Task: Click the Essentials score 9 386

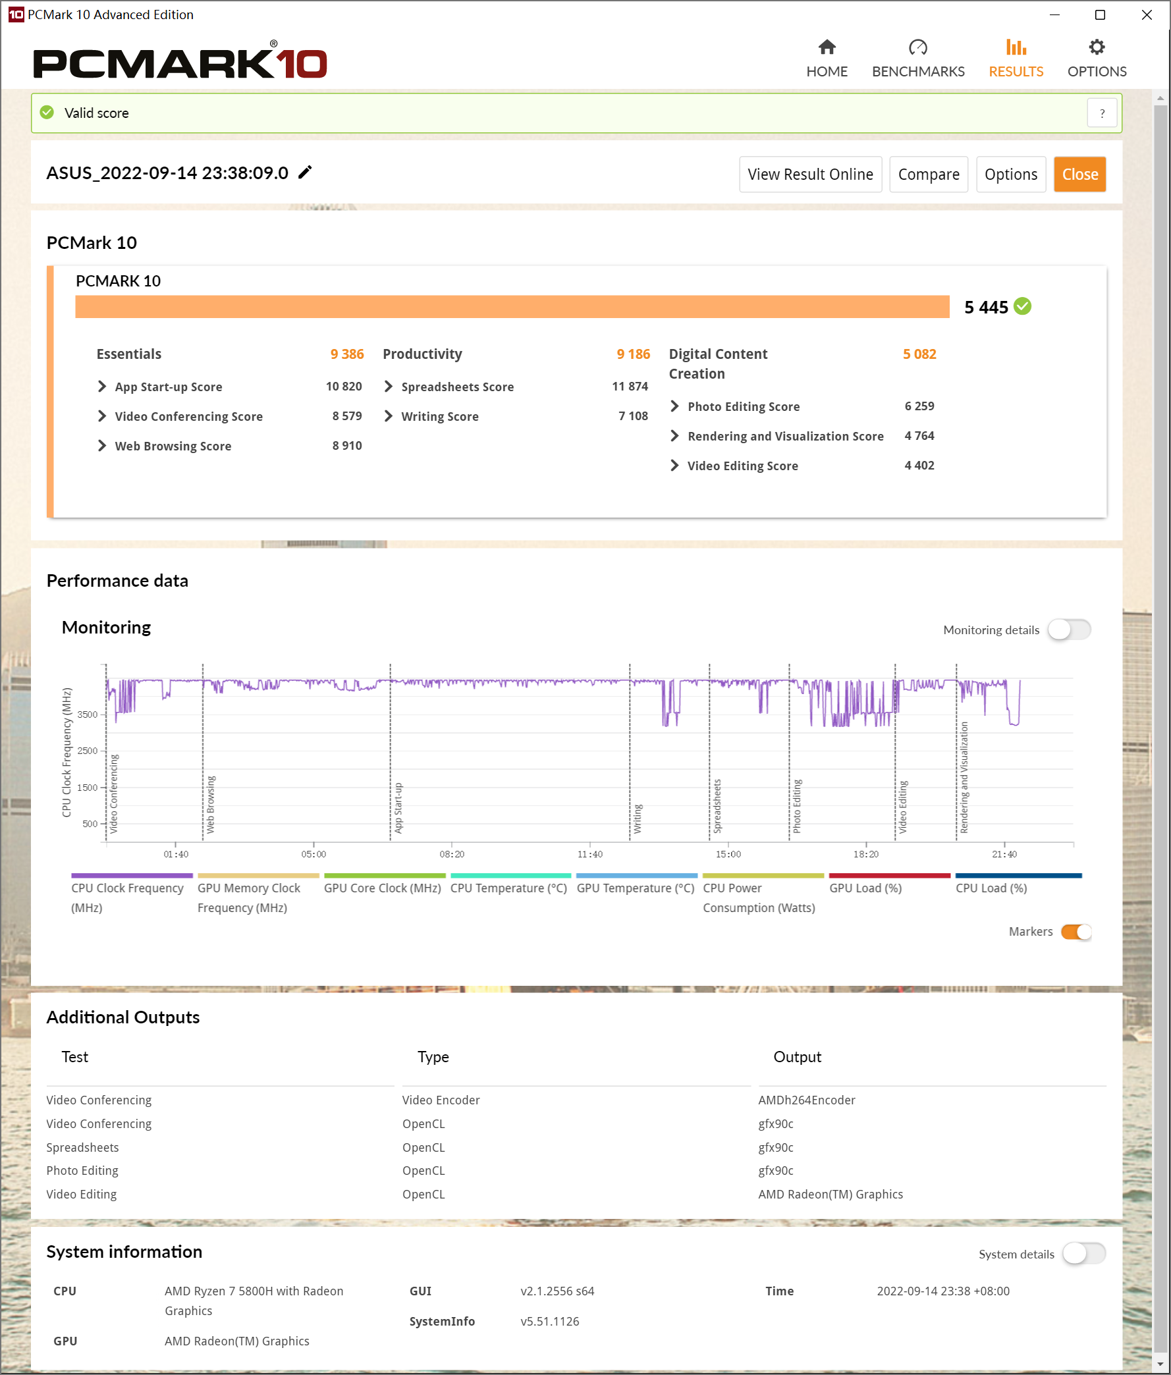Action: click(x=347, y=354)
